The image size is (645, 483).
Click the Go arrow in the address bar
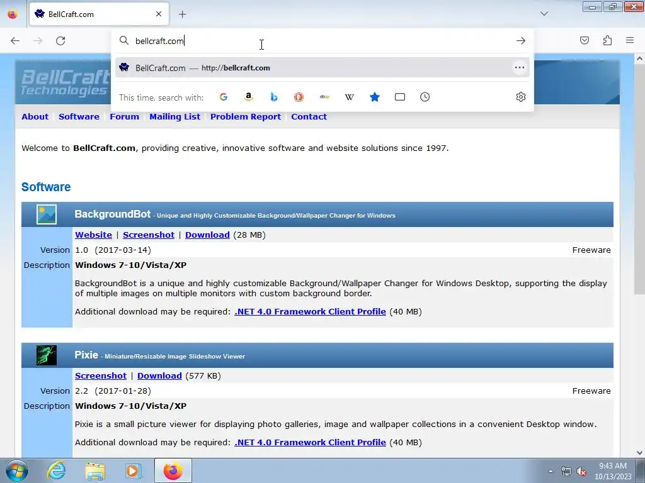click(521, 41)
